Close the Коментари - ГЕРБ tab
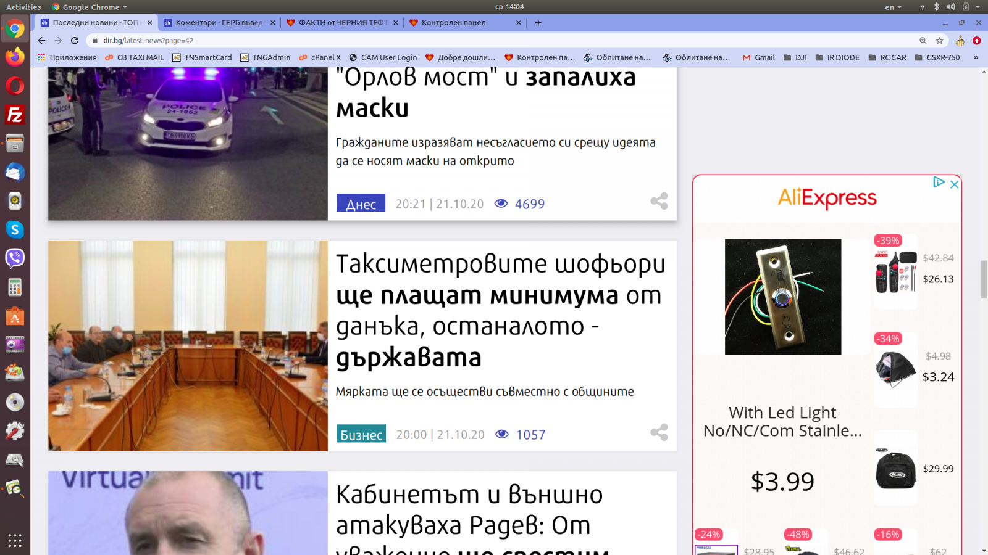Image resolution: width=988 pixels, height=555 pixels. click(x=272, y=23)
